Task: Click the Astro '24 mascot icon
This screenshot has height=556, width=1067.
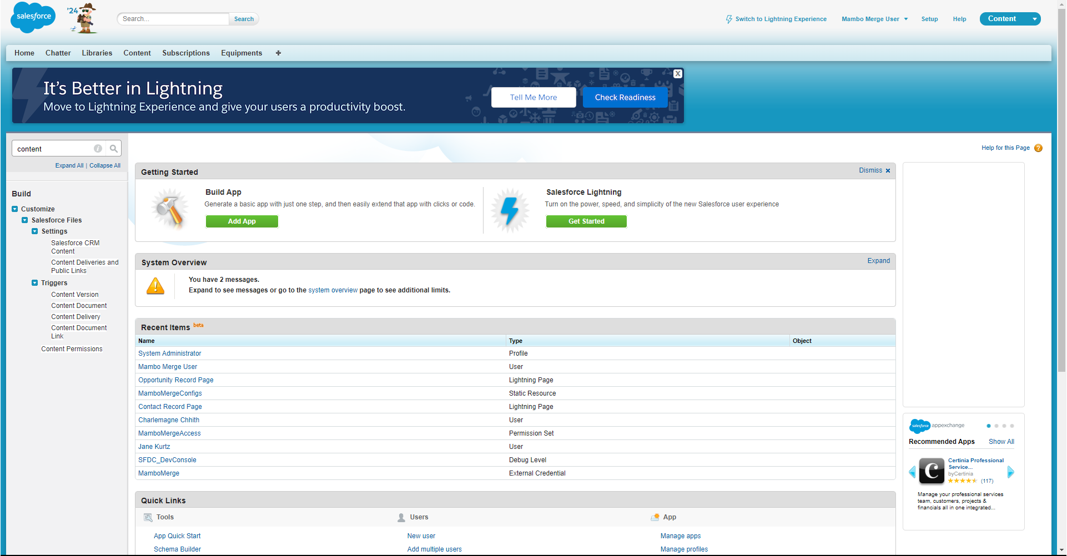Action: 82,18
